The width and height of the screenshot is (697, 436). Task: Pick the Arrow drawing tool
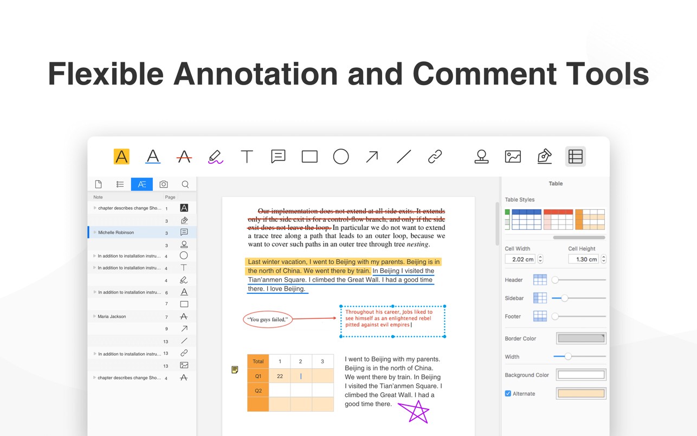[372, 157]
